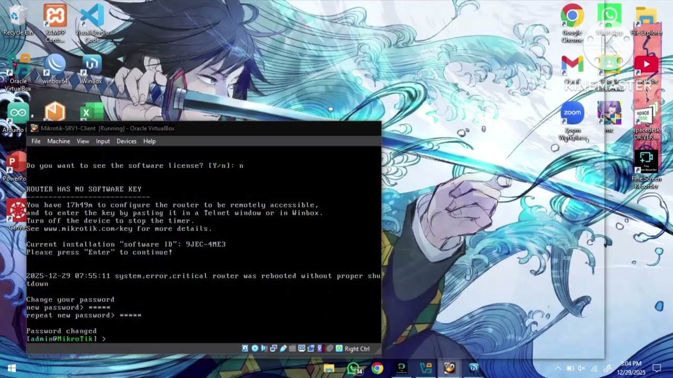The image size is (673, 378).
Task: Select the Oracle VirtualBox desktop shortcut
Action: coord(18,72)
